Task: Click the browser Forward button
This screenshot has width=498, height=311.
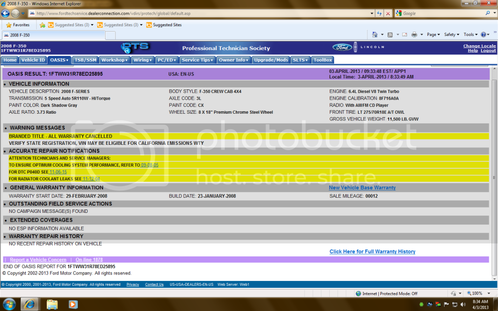Action: [15, 13]
